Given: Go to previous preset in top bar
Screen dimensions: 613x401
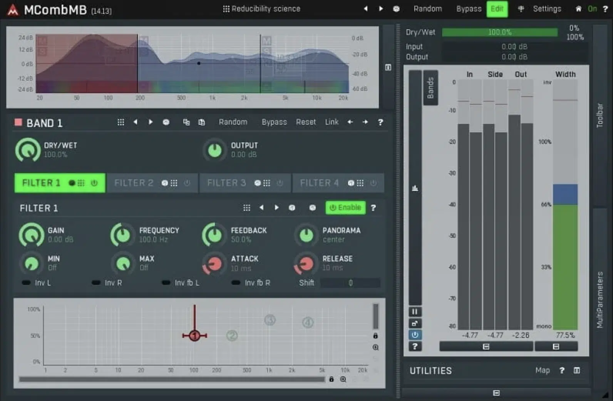Looking at the screenshot, I should 365,8.
